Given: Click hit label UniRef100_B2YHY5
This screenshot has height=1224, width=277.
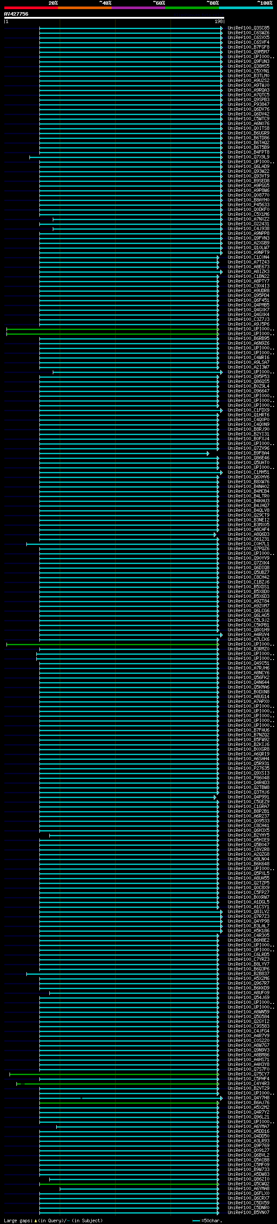Looking at the screenshot, I should coord(248,835).
